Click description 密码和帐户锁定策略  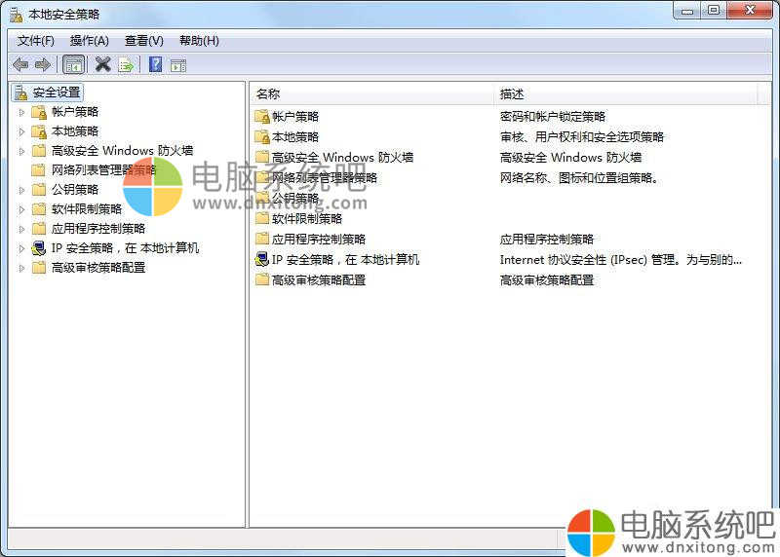click(x=553, y=117)
